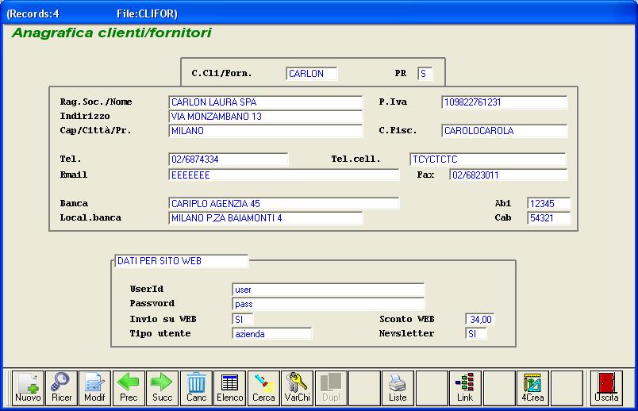638x411 pixels.
Task: Click the Nuovo new record icon
Action: pos(28,387)
